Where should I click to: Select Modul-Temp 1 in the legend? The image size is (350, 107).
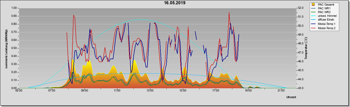pyautogui.click(x=327, y=24)
